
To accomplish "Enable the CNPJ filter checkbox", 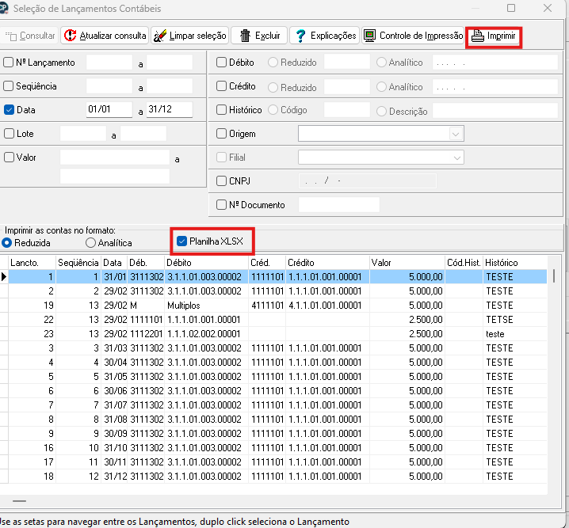I will (221, 180).
